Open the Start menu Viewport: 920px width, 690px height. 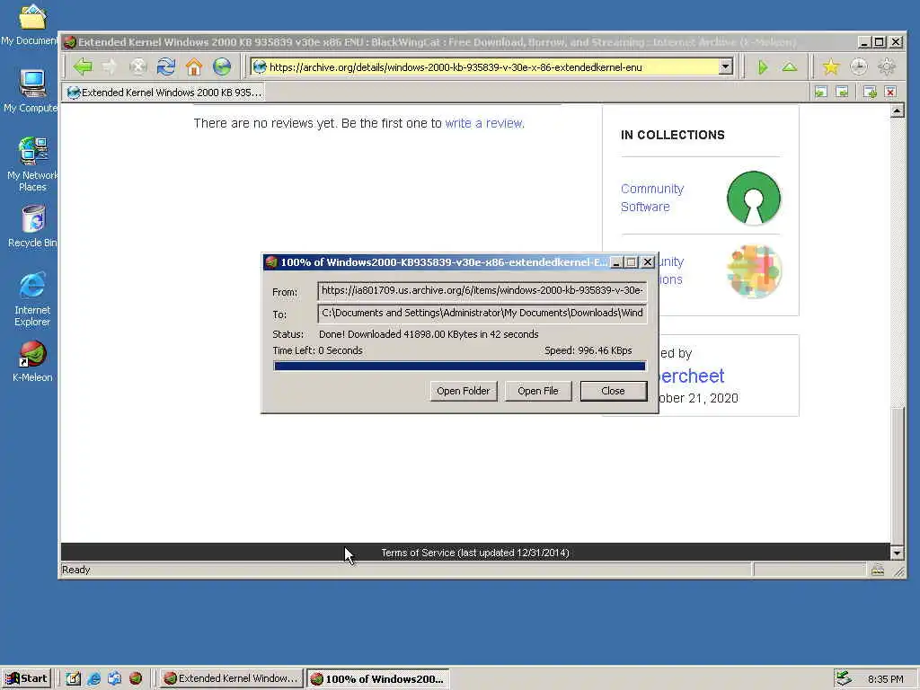(26, 679)
